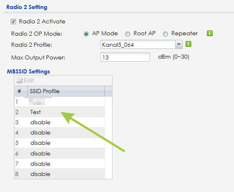234x192 pixels.
Task: Open the Radio 2 Profile dropdown arrow
Action: (179, 44)
